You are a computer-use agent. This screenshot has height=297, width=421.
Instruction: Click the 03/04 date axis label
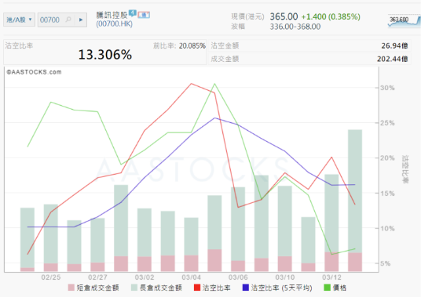pos(191,277)
